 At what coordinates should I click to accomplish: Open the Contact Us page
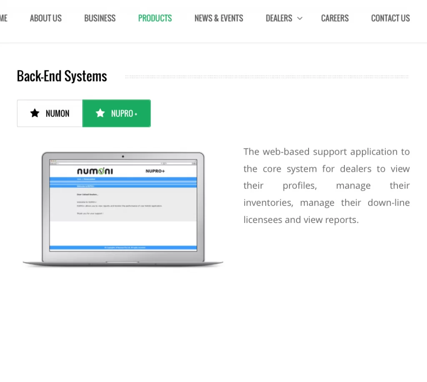pos(390,18)
